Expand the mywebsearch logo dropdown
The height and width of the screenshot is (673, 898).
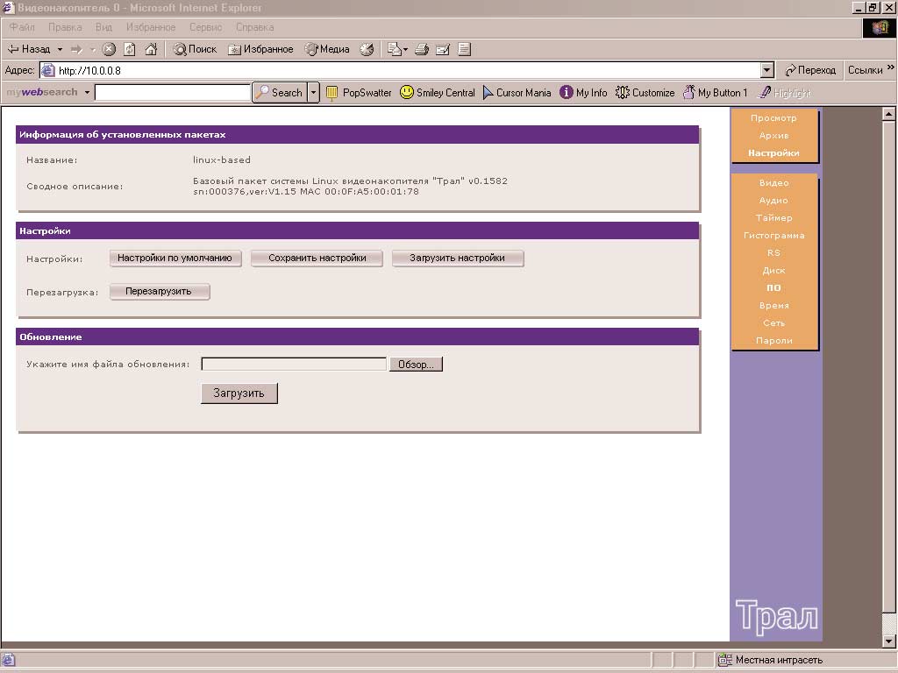coord(87,92)
